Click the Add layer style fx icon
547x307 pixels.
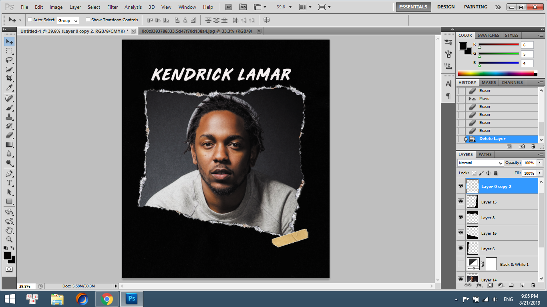pyautogui.click(x=479, y=285)
